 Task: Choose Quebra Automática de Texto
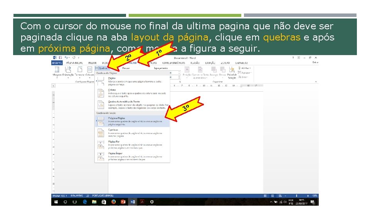click(x=132, y=105)
